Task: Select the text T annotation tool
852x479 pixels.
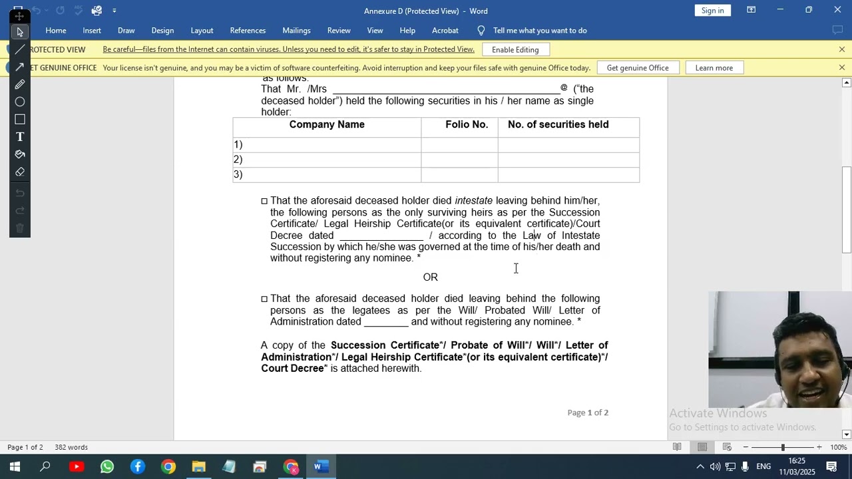Action: [20, 136]
